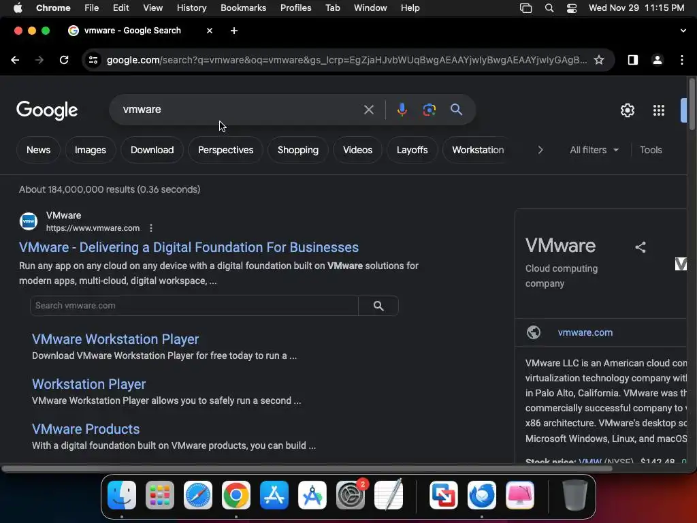Close the vmware Google Search tab
This screenshot has width=697, height=523.
(210, 31)
